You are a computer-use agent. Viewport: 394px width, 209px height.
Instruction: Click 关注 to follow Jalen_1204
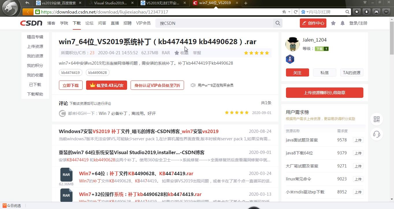click(x=298, y=72)
